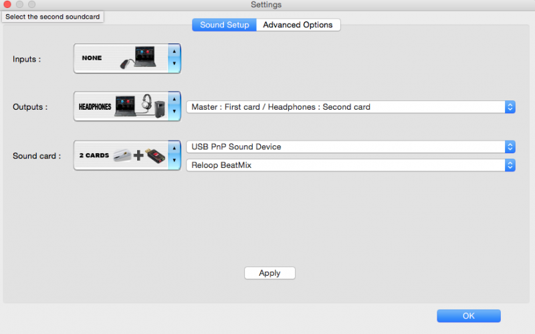Step Inputs selector up arrow

(175, 52)
